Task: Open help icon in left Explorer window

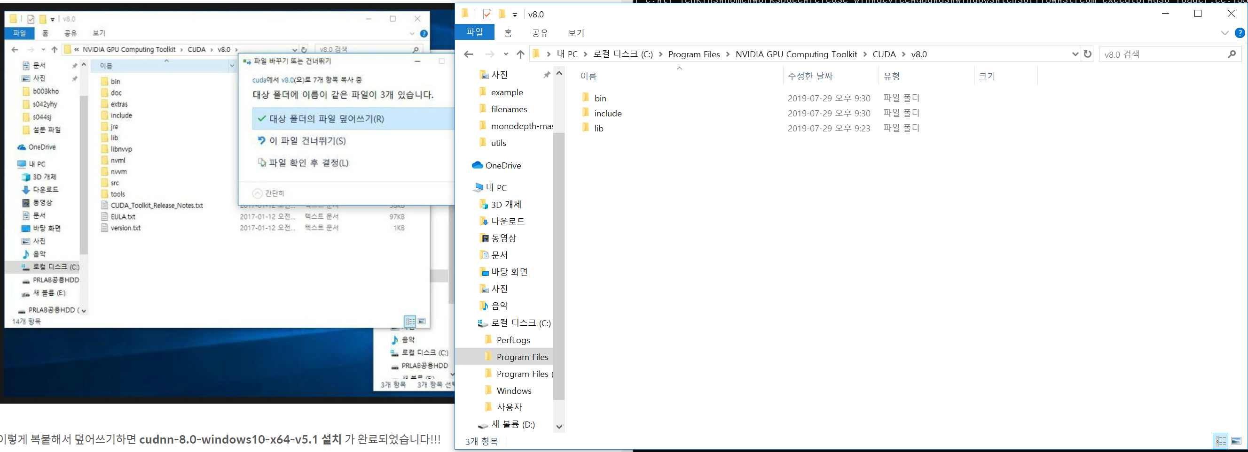Action: 424,33
